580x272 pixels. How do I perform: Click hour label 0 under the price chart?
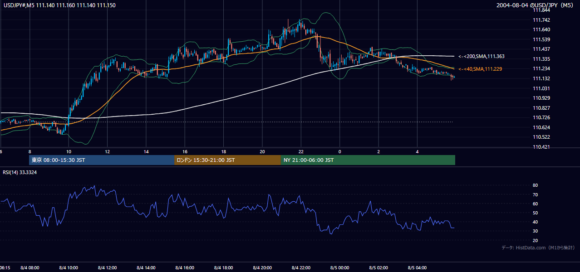339,151
